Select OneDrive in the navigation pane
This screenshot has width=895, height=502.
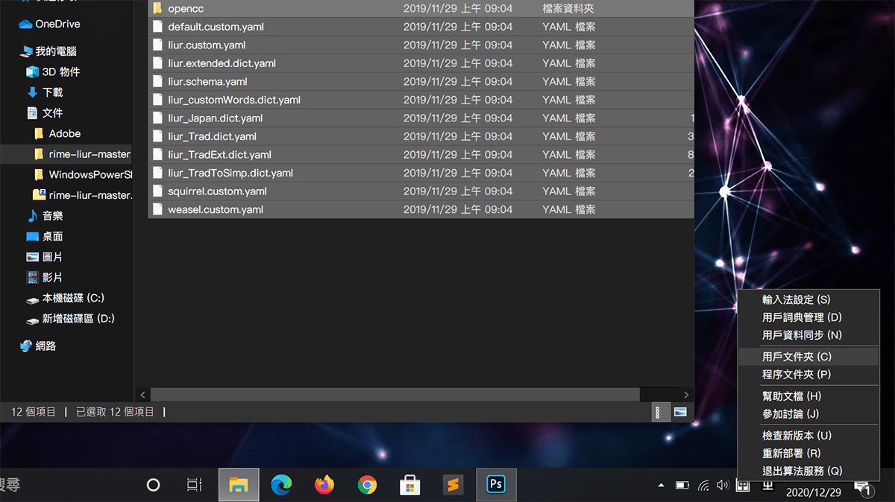[57, 24]
